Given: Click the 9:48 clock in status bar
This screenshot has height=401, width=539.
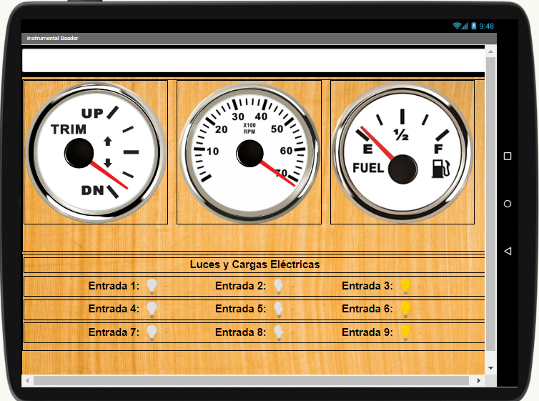Looking at the screenshot, I should tap(486, 26).
